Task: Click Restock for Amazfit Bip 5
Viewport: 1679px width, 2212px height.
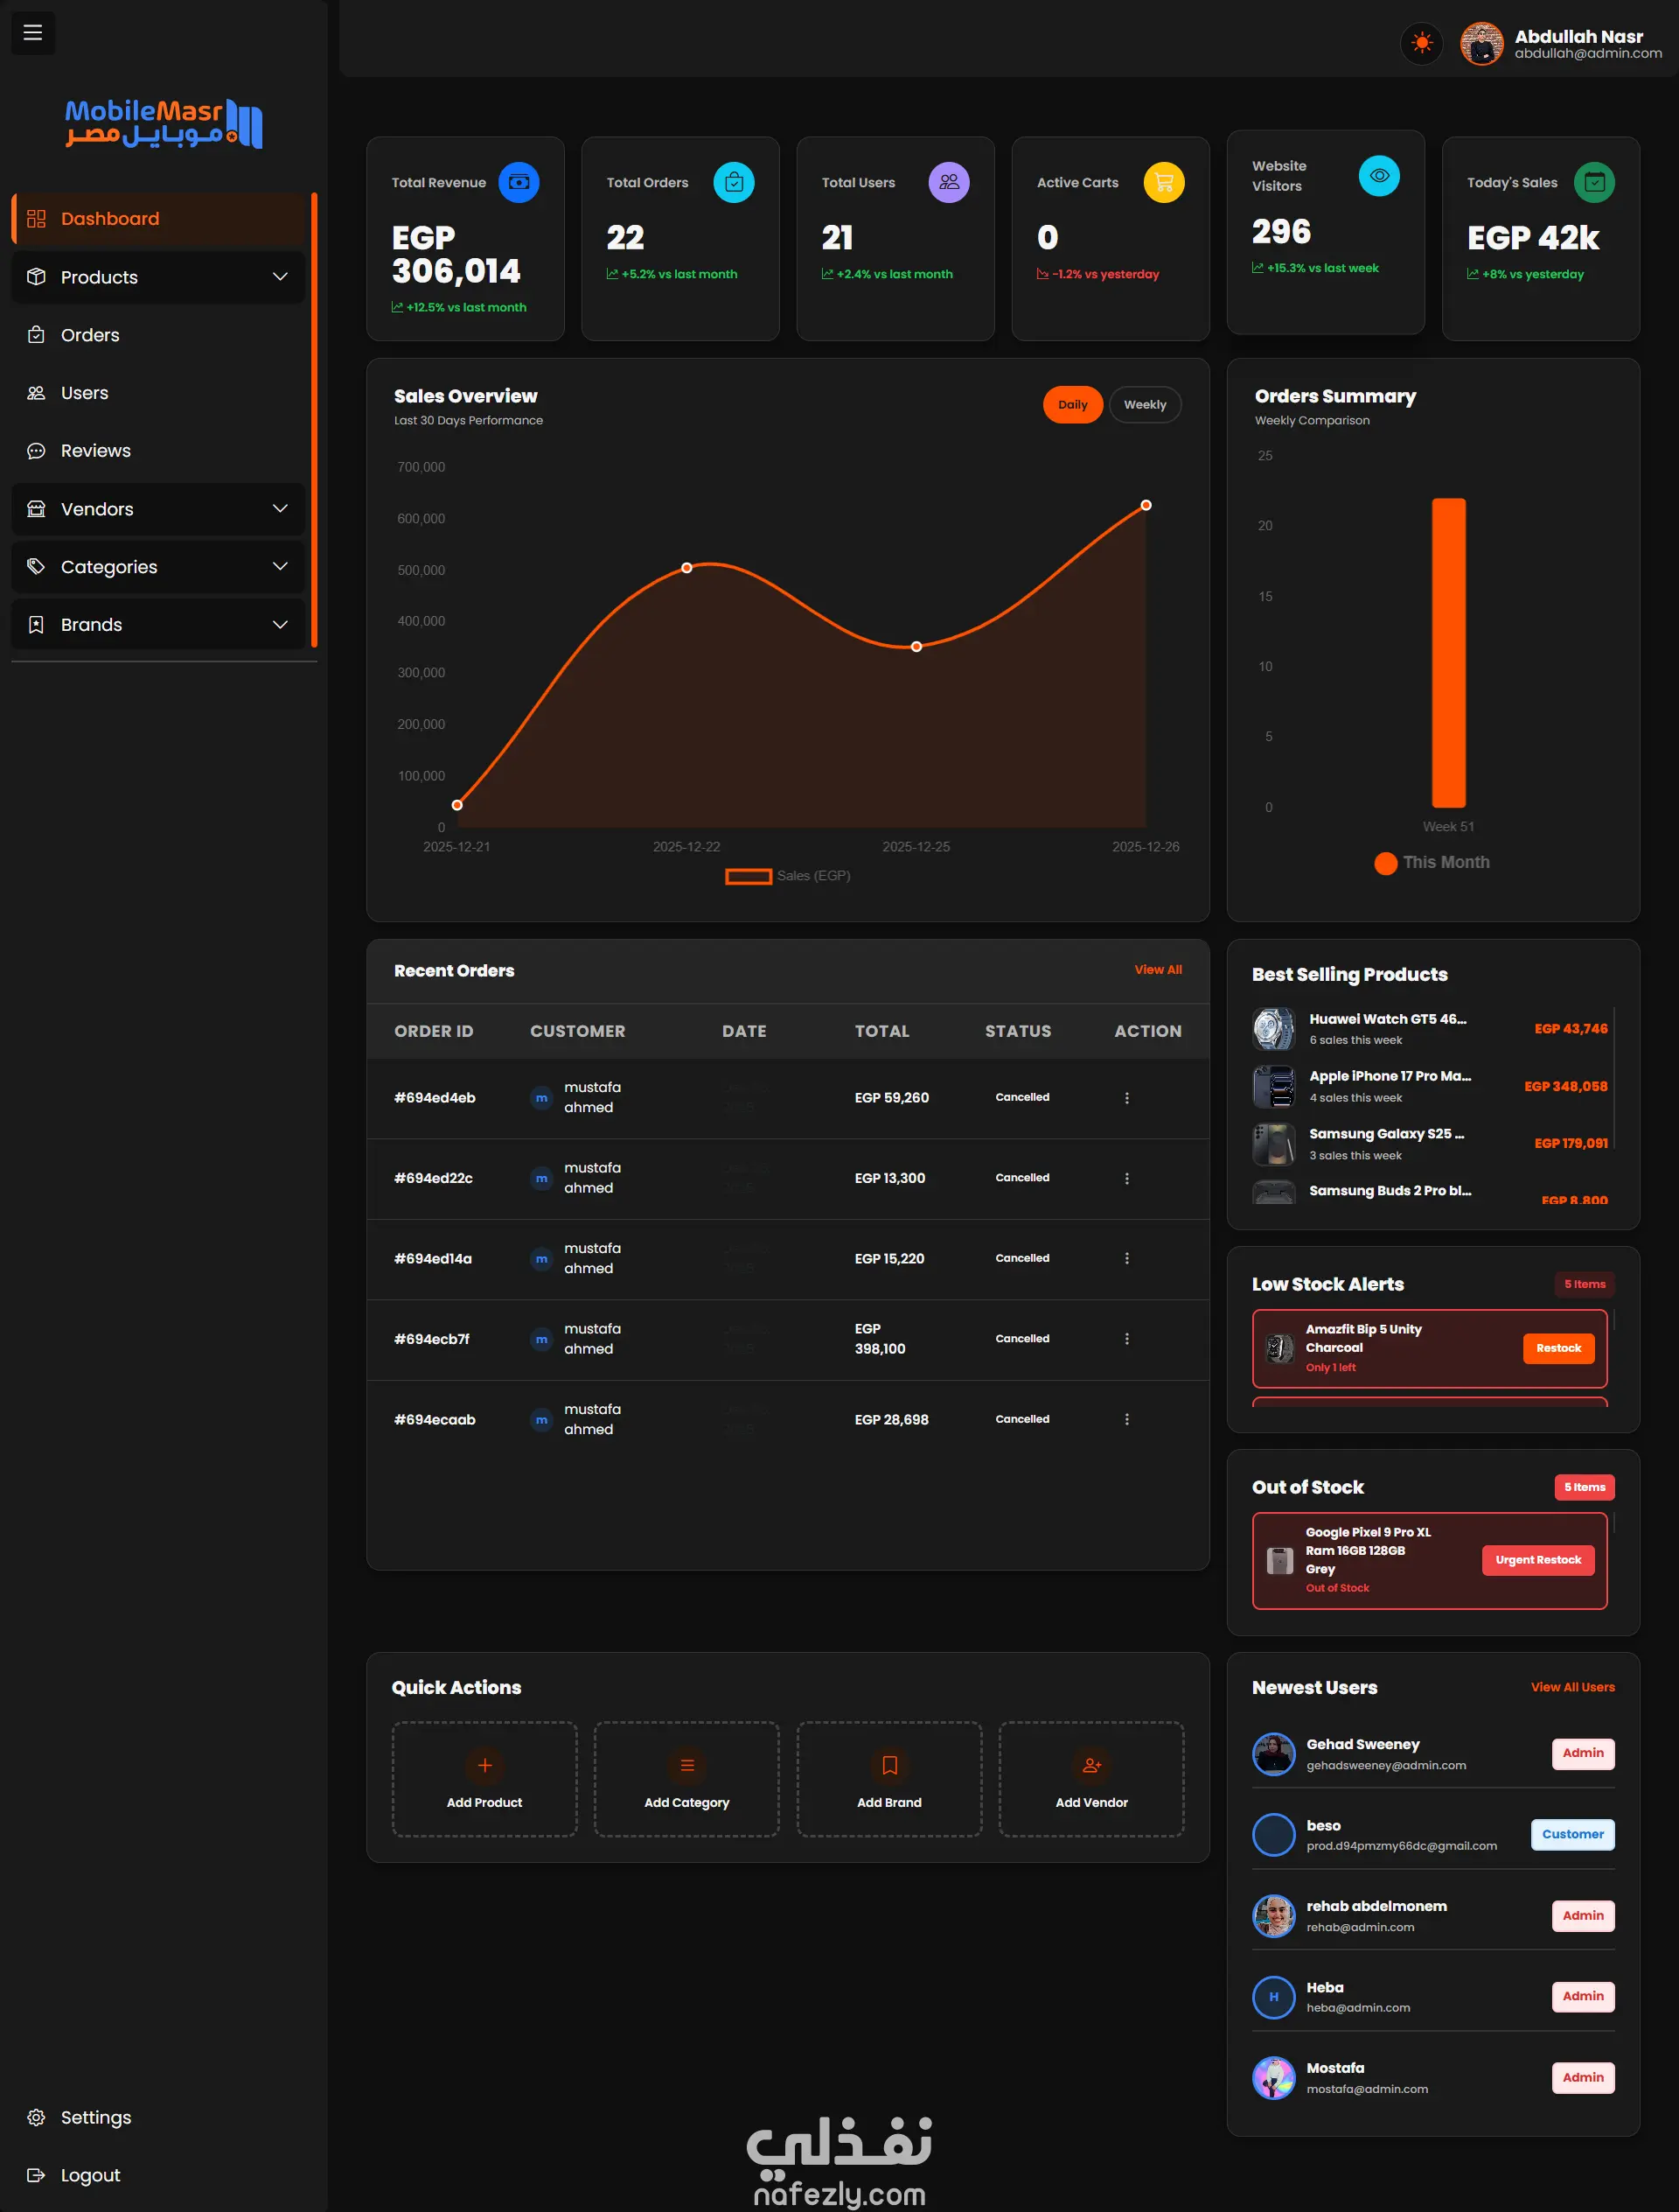Action: tap(1557, 1348)
